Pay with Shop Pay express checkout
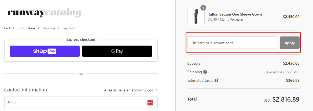 (x=45, y=51)
